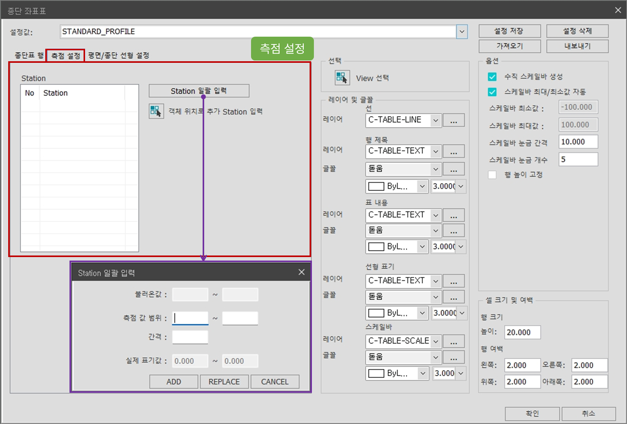
Task: Open the 행 제목 글꼴 돋움 dropdown
Action: click(436, 169)
